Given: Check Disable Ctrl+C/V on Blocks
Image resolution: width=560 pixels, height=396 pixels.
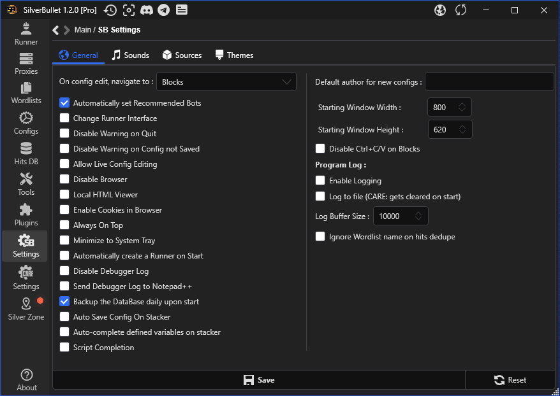Looking at the screenshot, I should click(320, 148).
